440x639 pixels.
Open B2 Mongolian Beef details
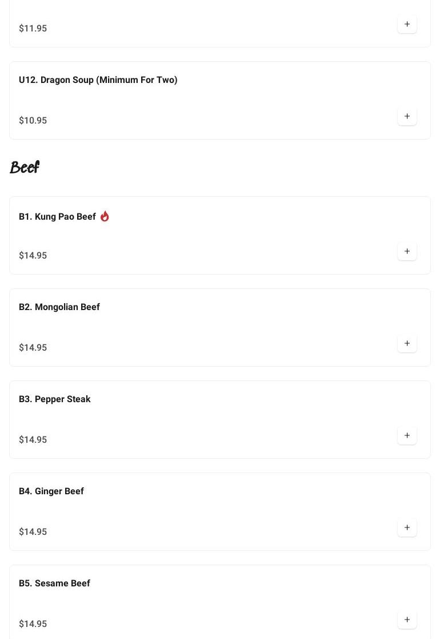[x=59, y=307]
